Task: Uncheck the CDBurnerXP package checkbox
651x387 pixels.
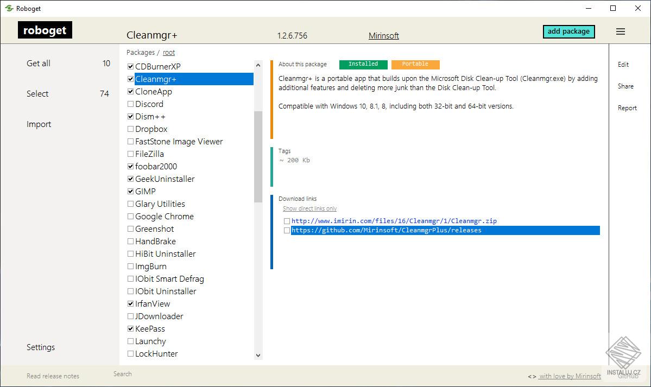Action: click(130, 67)
